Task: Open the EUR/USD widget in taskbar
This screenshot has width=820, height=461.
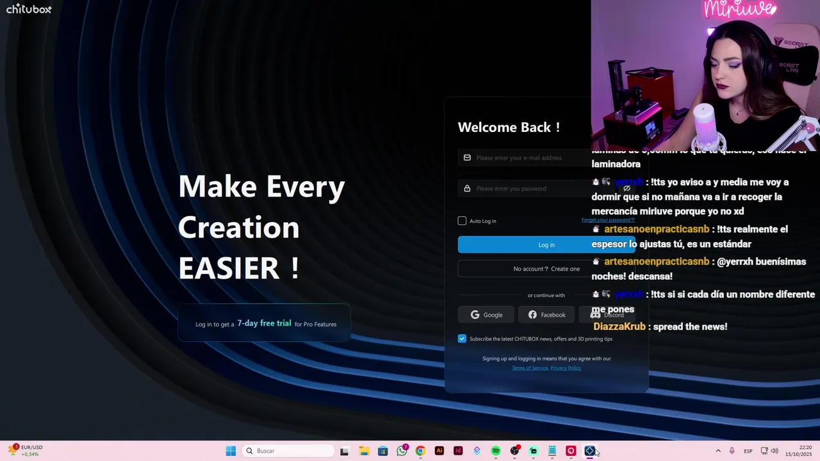Action: click(x=26, y=451)
